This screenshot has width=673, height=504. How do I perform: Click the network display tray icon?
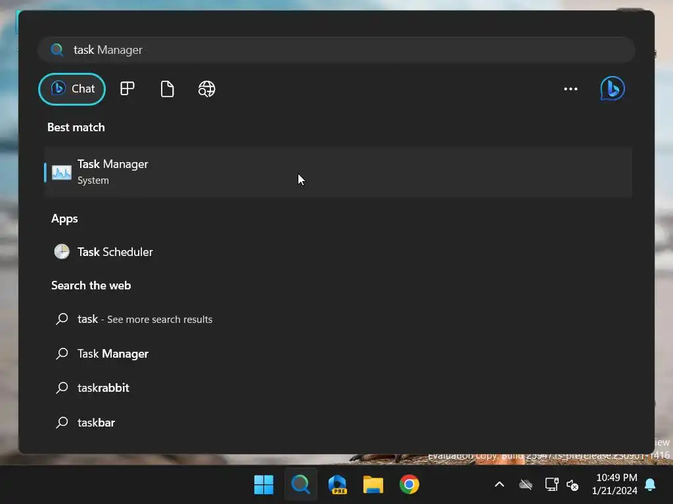[x=551, y=485]
